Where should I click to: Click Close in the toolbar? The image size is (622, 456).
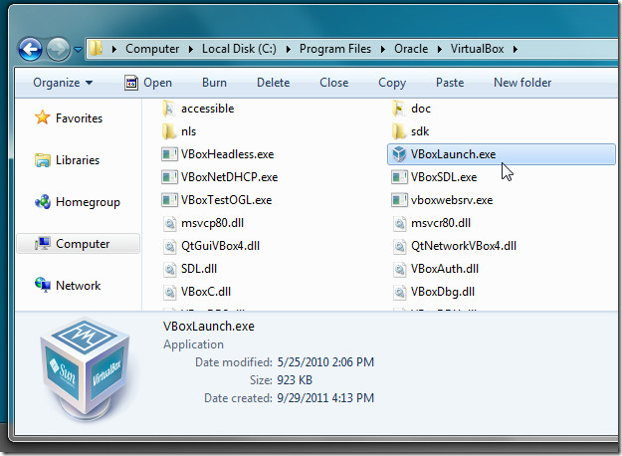point(334,83)
